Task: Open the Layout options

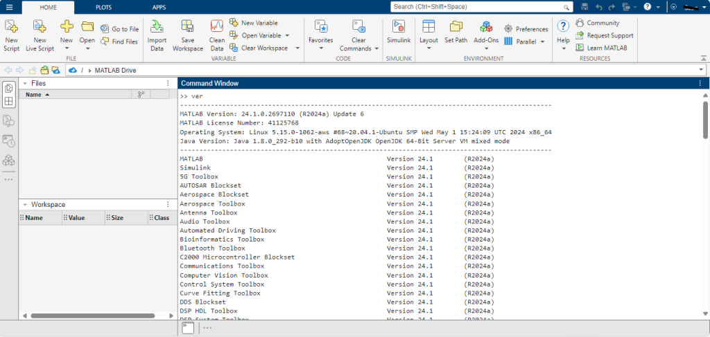Action: 428,36
